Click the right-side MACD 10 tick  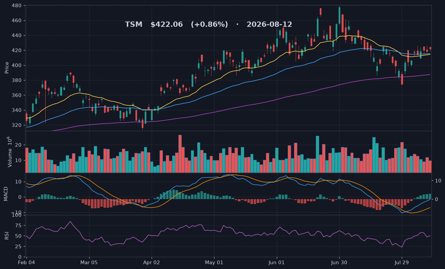438,181
